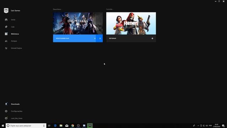This screenshot has height=128, width=227.
Task: Click the taskbar clock and date
Action: [216, 126]
